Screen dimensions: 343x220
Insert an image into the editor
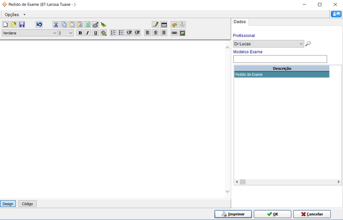click(182, 33)
